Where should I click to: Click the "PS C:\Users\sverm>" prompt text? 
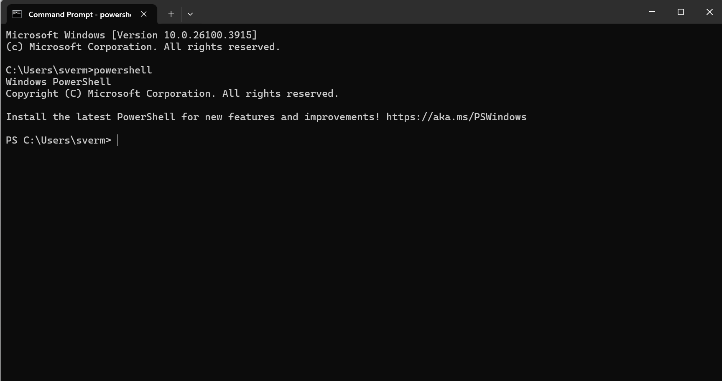[59, 140]
